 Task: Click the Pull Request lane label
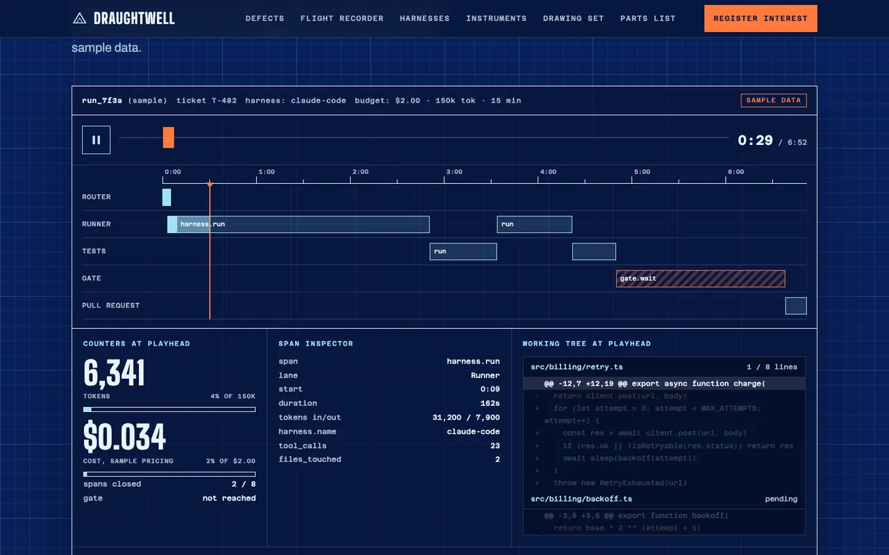coord(111,305)
